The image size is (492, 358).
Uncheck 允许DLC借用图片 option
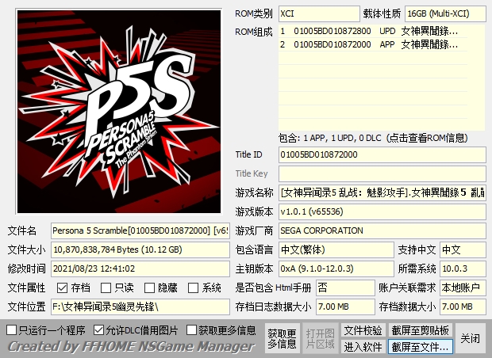click(x=99, y=329)
